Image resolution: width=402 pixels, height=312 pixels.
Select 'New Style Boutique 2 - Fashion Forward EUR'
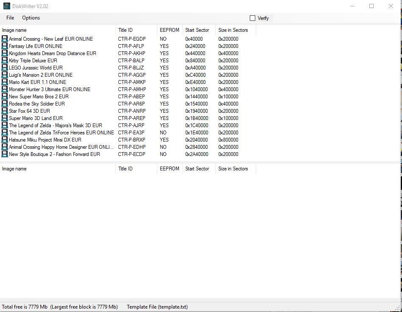54,154
